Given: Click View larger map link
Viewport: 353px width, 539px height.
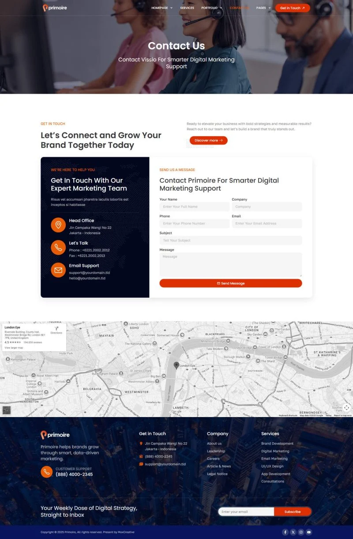Looking at the screenshot, I should tap(14, 348).
